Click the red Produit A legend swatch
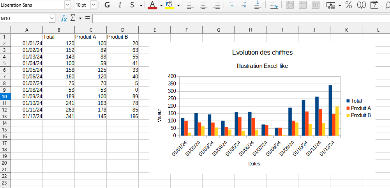390x188 pixels. [348, 108]
